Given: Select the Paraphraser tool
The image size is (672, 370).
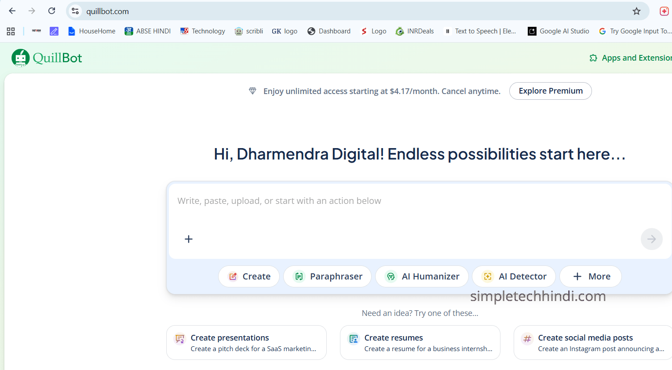Looking at the screenshot, I should pos(327,276).
